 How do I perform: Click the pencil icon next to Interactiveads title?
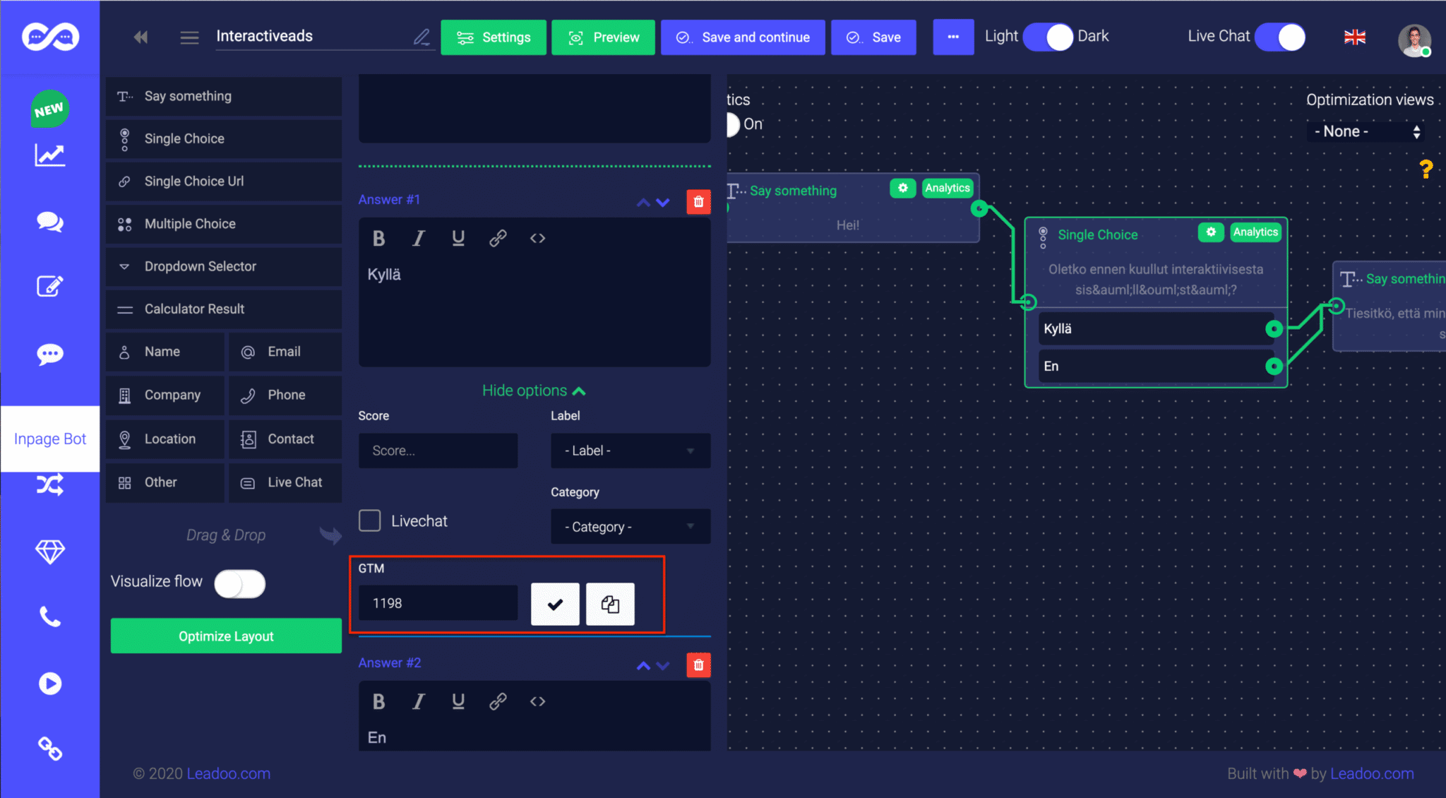(422, 37)
